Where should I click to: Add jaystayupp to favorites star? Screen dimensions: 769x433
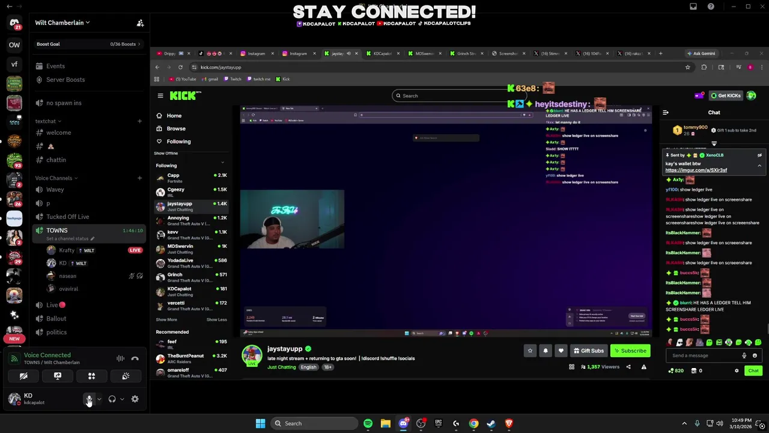[530, 351]
